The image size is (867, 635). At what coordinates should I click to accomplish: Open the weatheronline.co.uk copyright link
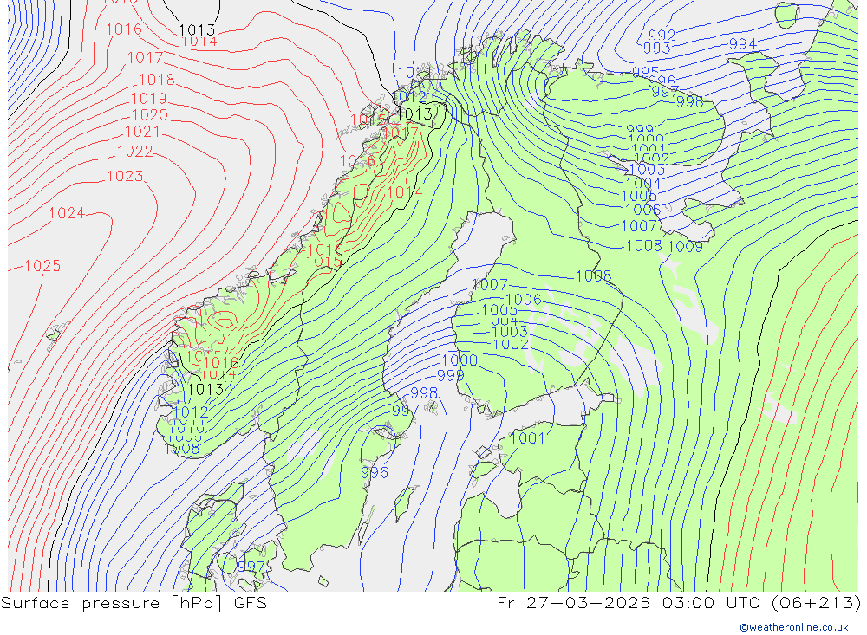[x=794, y=627]
